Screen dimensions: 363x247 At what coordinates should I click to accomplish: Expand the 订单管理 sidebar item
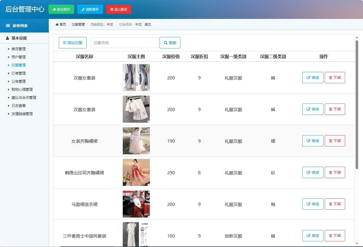(x=18, y=73)
